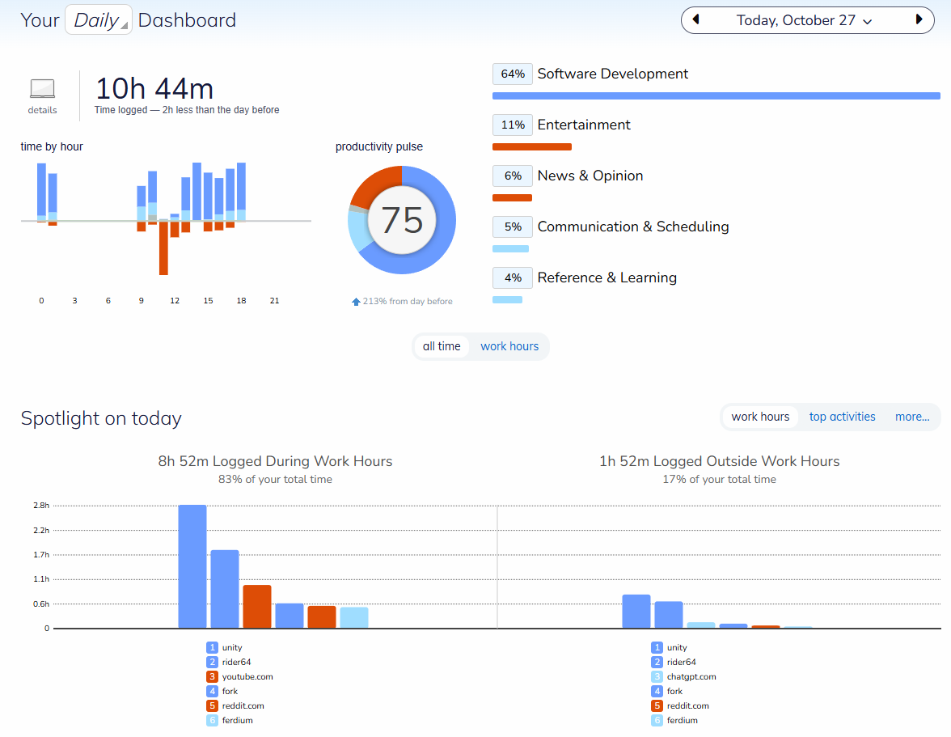Screen dimensions: 951x737
Task: Expand the Spotlight more... menu
Action: (x=912, y=417)
